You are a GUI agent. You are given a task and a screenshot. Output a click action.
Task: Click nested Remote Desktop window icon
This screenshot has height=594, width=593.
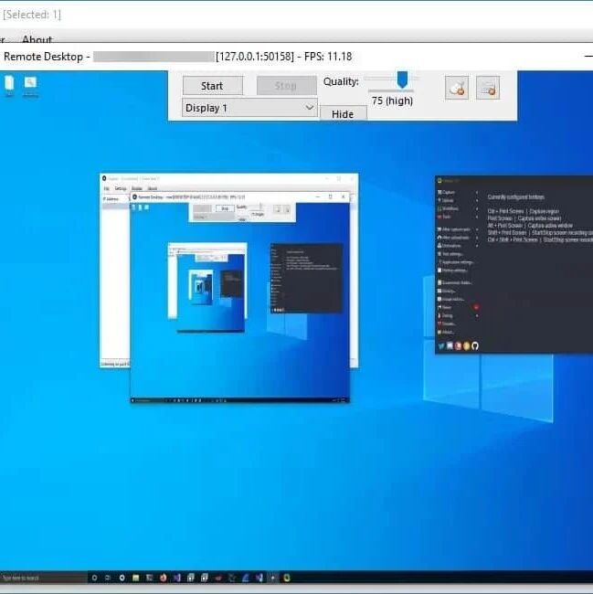(134, 196)
